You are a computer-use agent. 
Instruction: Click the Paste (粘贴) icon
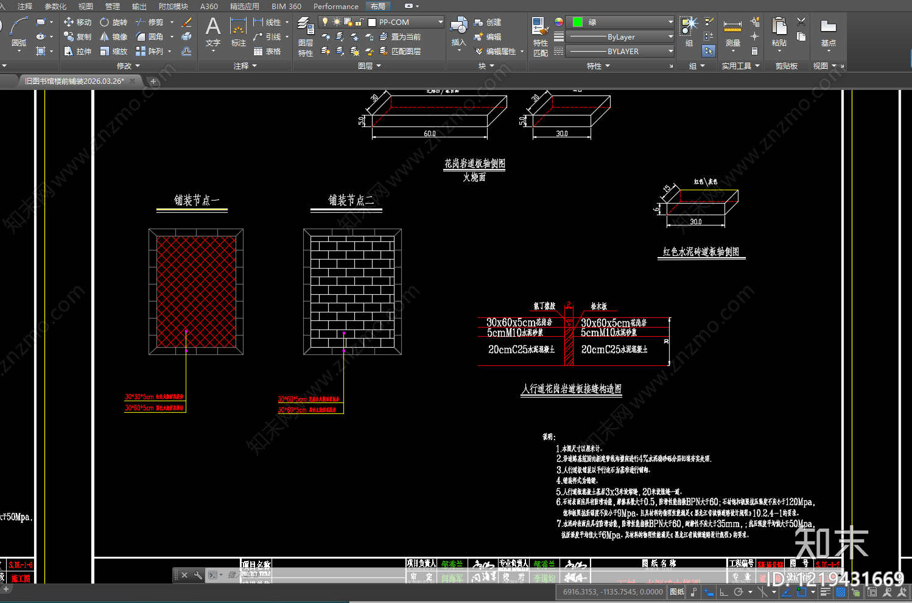pos(779,26)
